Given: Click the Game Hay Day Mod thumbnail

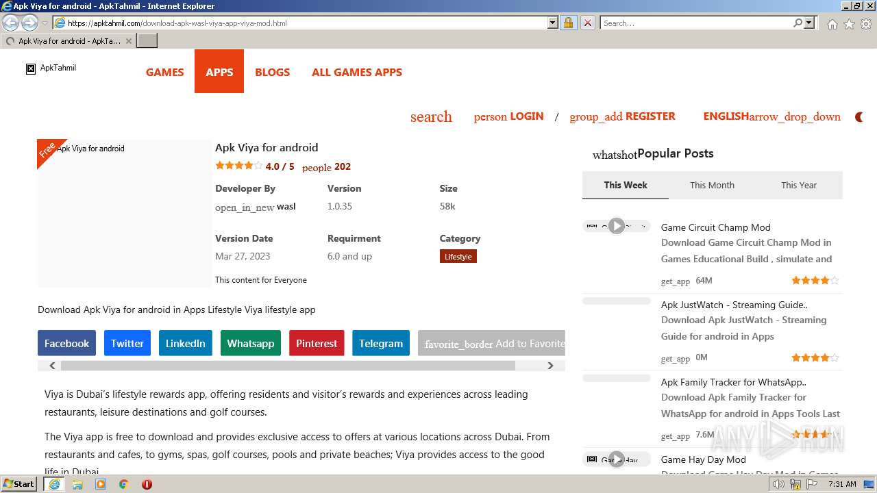Looking at the screenshot, I should (x=617, y=459).
